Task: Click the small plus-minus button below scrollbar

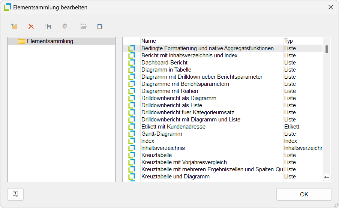Action: (x=326, y=177)
